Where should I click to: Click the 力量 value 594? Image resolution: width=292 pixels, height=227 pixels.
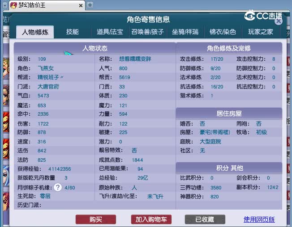tap(123, 114)
